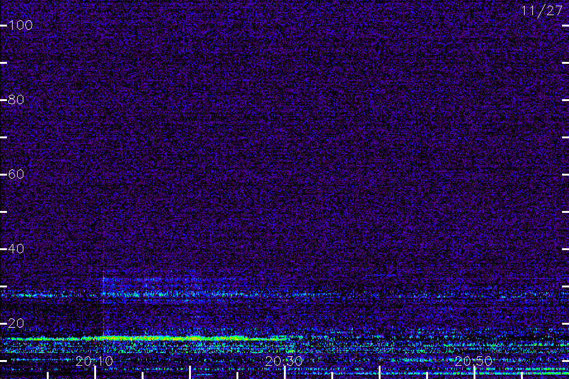Click the 60 frequency axis label
Screen dimensions: 569x379
pos(16,174)
